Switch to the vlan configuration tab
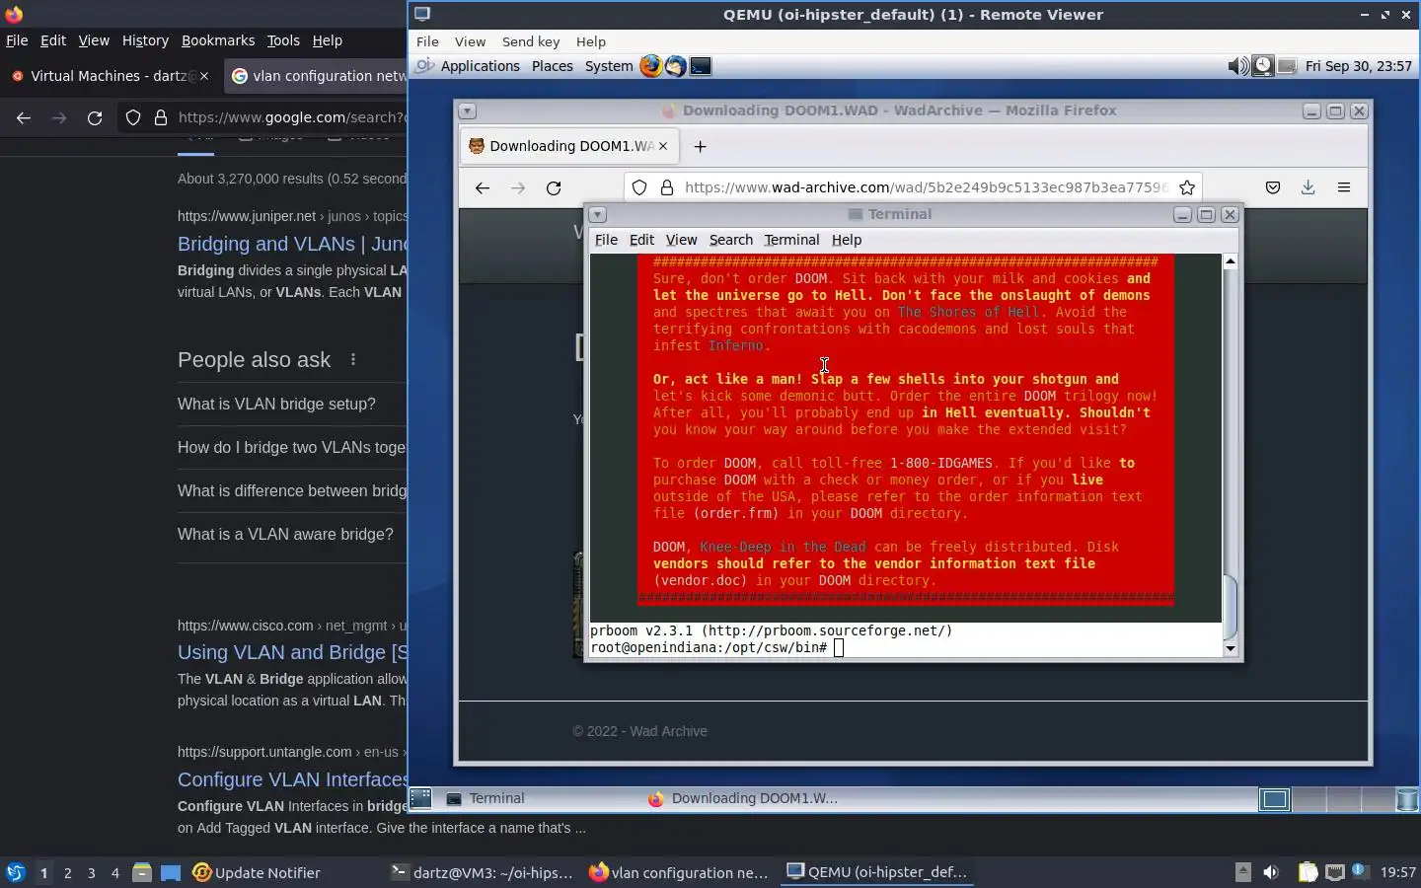 pyautogui.click(x=316, y=76)
